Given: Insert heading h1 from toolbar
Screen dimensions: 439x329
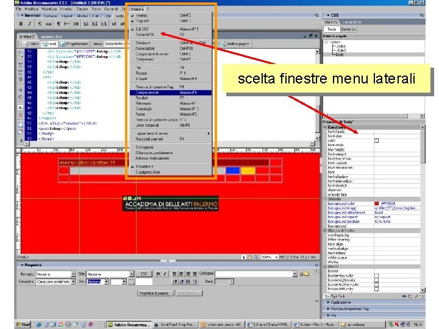Looking at the screenshot, I should point(86,24).
